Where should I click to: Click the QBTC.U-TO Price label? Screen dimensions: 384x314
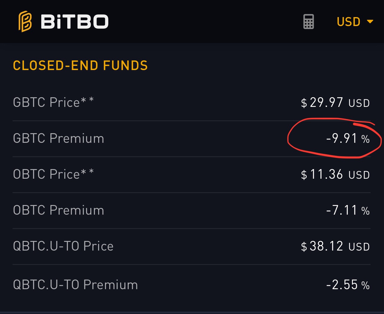[x=63, y=246]
